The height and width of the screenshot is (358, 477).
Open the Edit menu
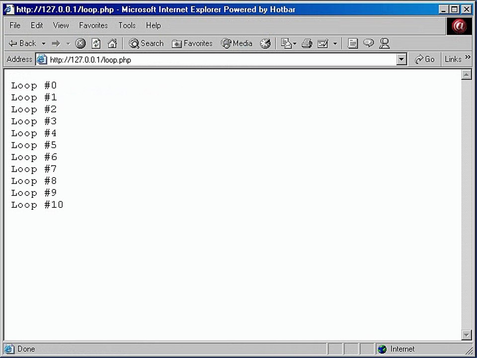click(x=37, y=25)
